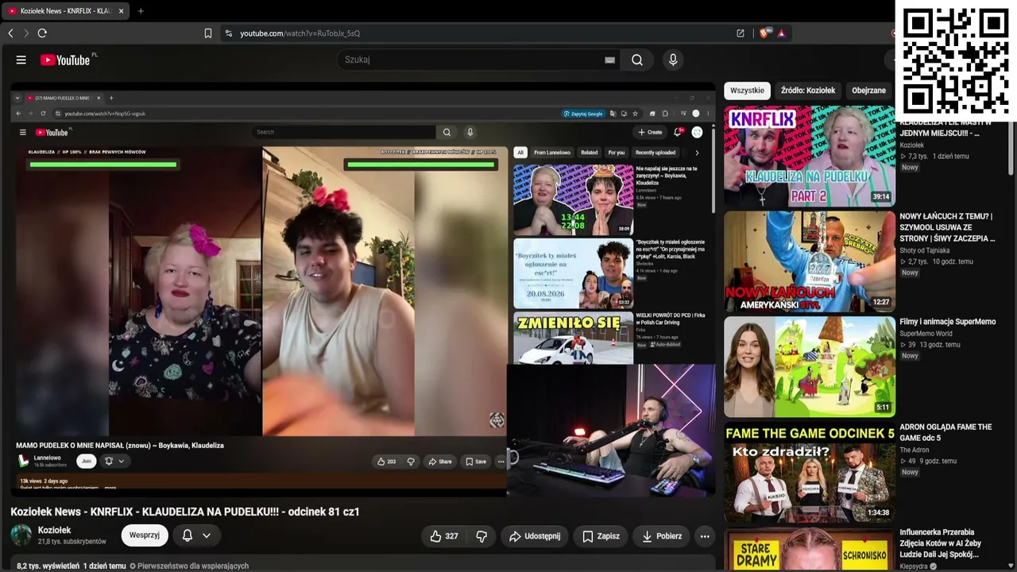Click the '7,3 tys. 1 dzień temu' stats
Image resolution: width=1017 pixels, height=572 pixels.
click(934, 157)
